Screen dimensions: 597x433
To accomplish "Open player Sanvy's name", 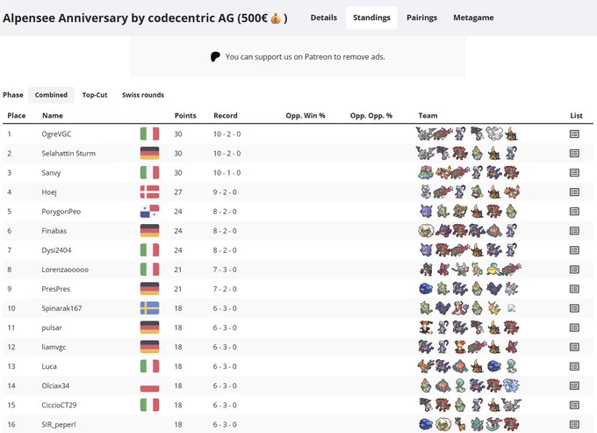I will coord(51,173).
